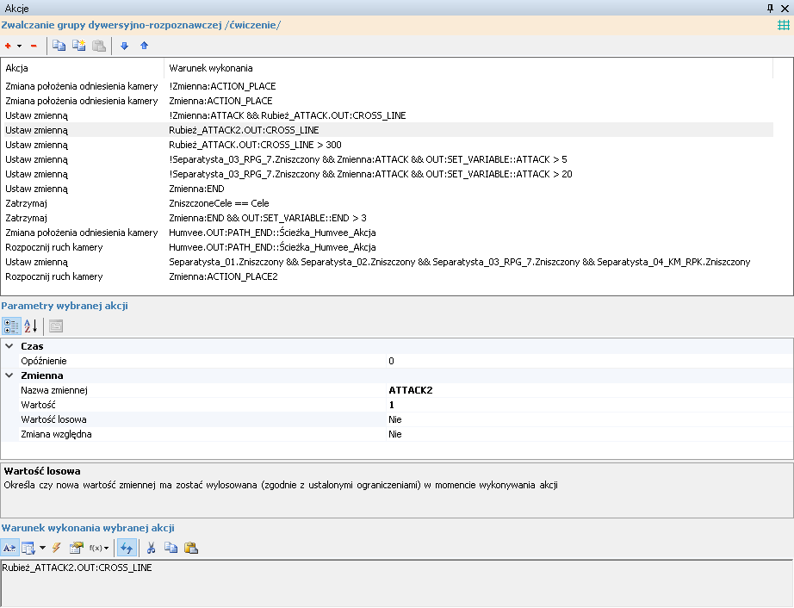Image resolution: width=794 pixels, height=608 pixels.
Task: Remove the selected action with red minus
Action: [34, 46]
